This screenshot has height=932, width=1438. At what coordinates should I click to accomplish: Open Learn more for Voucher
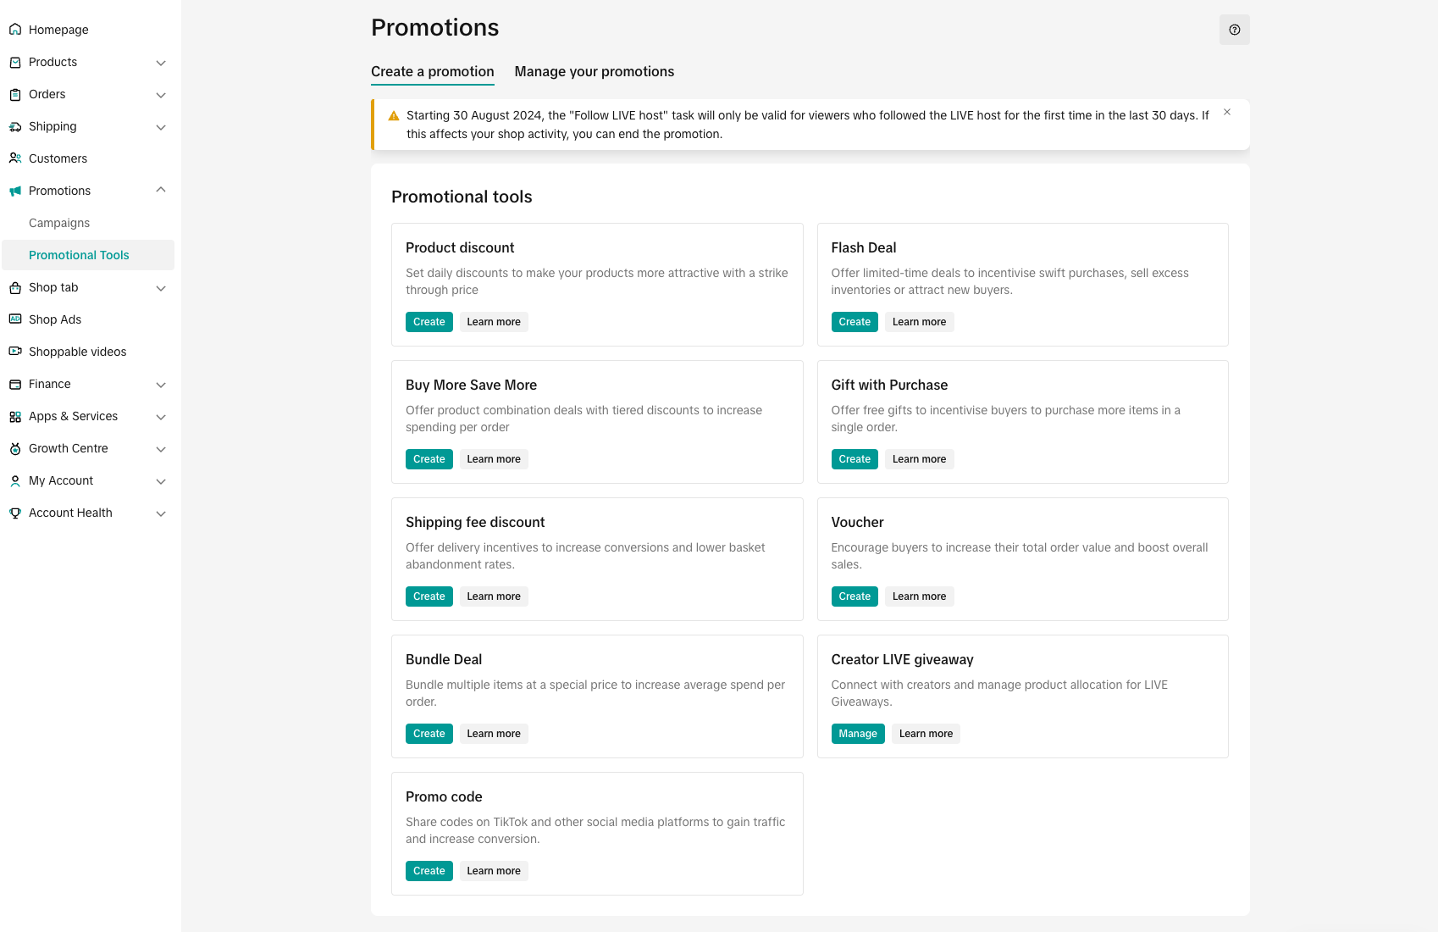pyautogui.click(x=919, y=596)
